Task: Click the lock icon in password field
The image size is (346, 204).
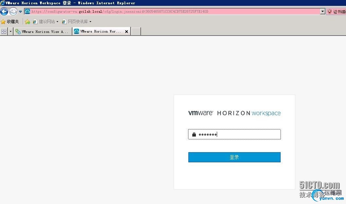Action: [x=194, y=135]
